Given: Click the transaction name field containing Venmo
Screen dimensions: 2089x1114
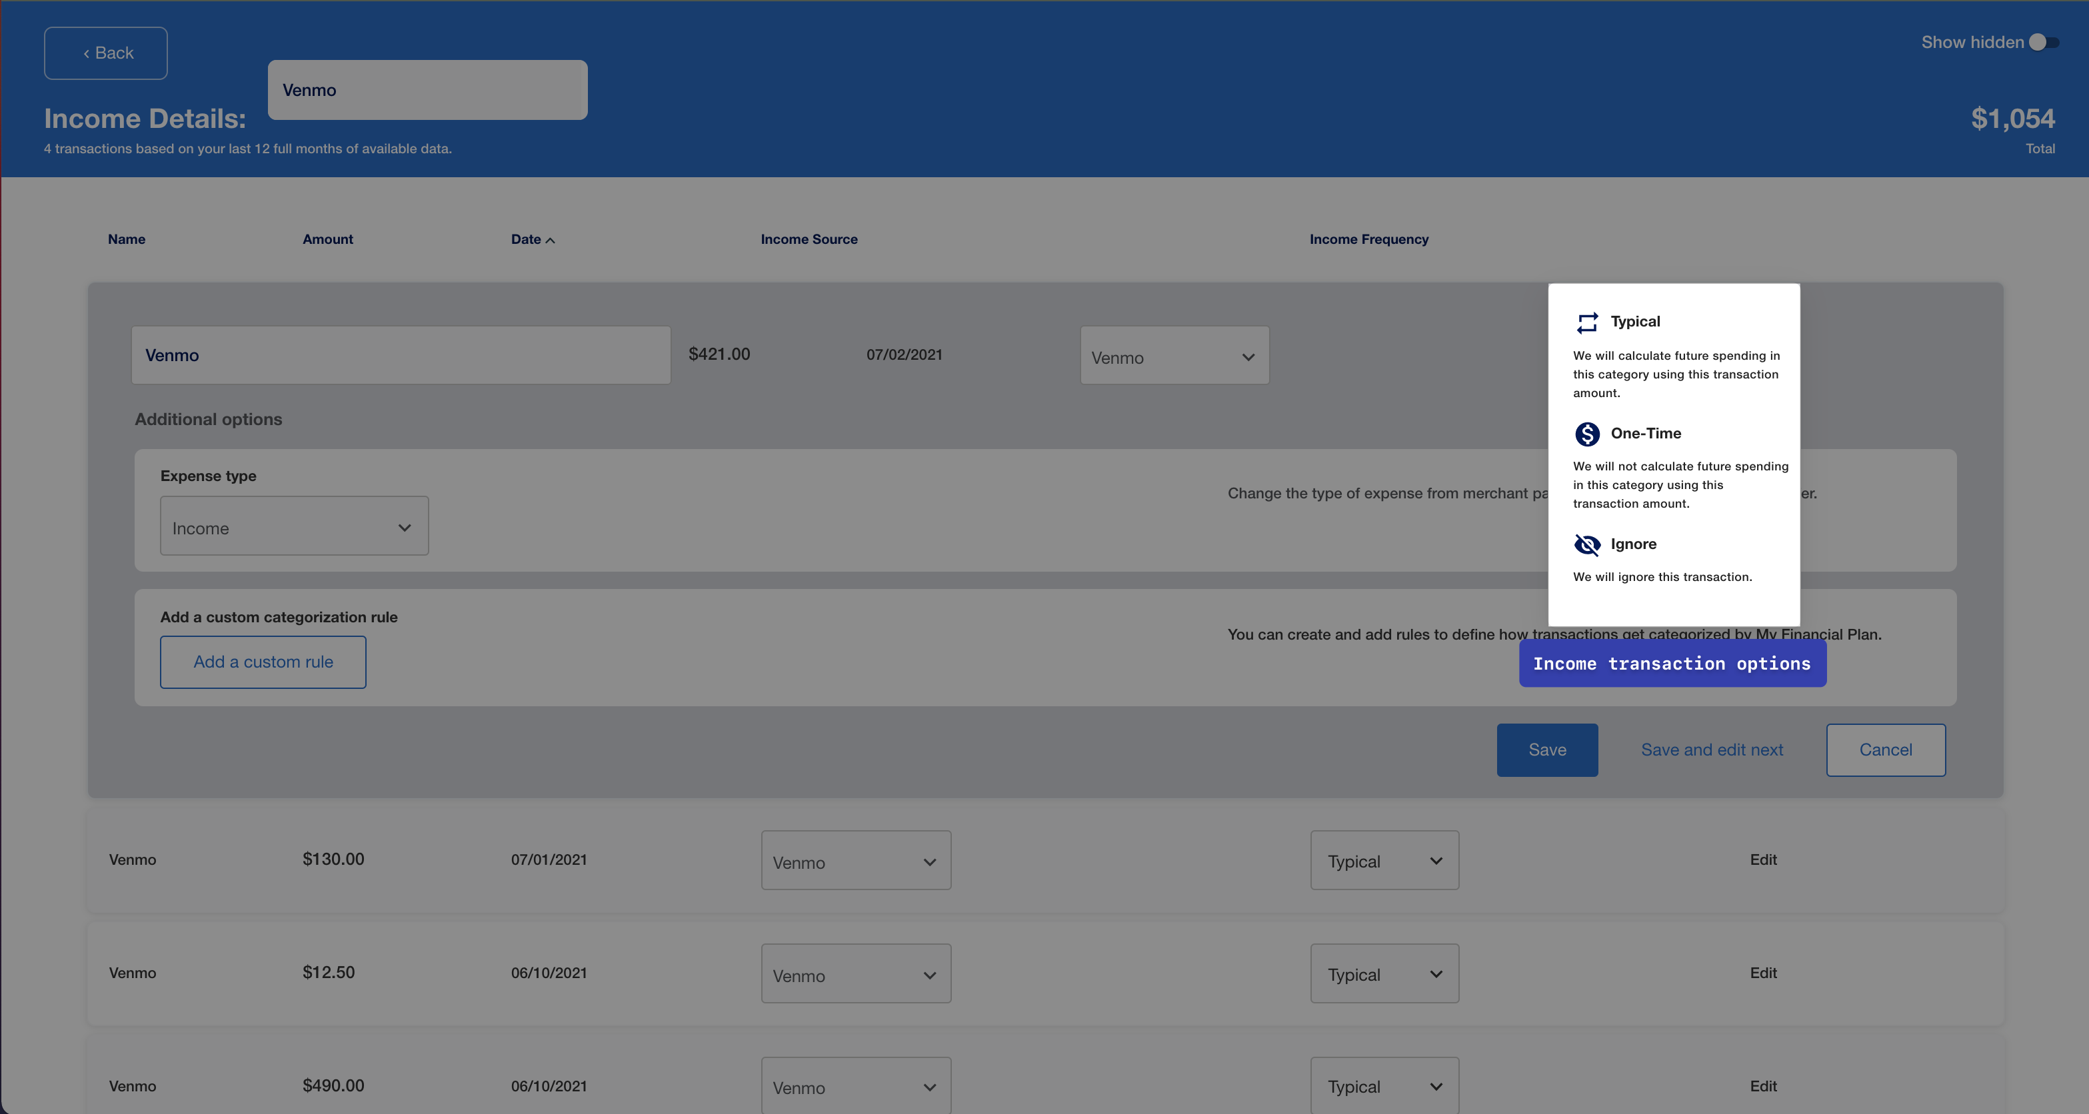Looking at the screenshot, I should click(401, 355).
